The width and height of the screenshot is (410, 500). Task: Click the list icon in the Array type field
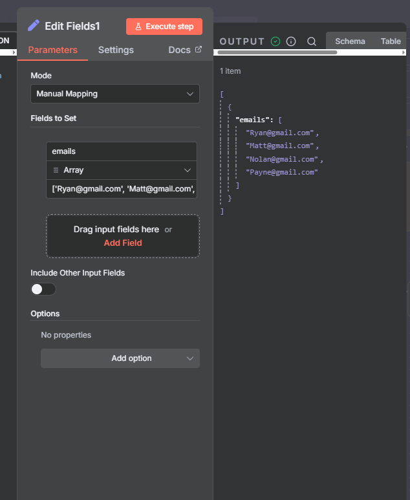[56, 170]
